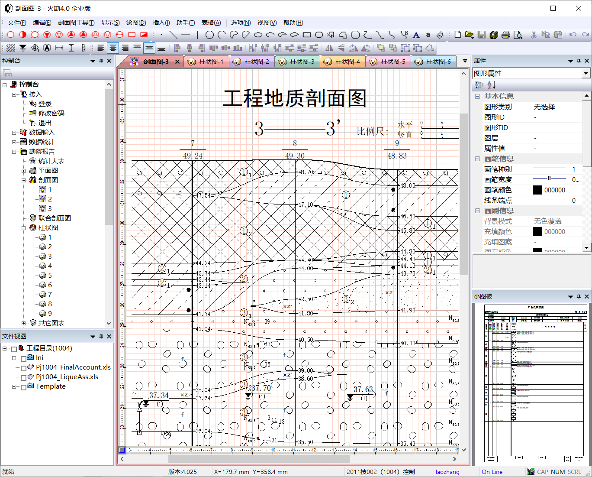Image resolution: width=592 pixels, height=477 pixels.
Task: Click the new document icon
Action: (x=457, y=35)
